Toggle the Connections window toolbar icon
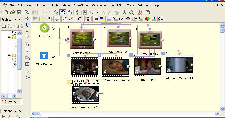225x118 pixels. tap(56, 12)
